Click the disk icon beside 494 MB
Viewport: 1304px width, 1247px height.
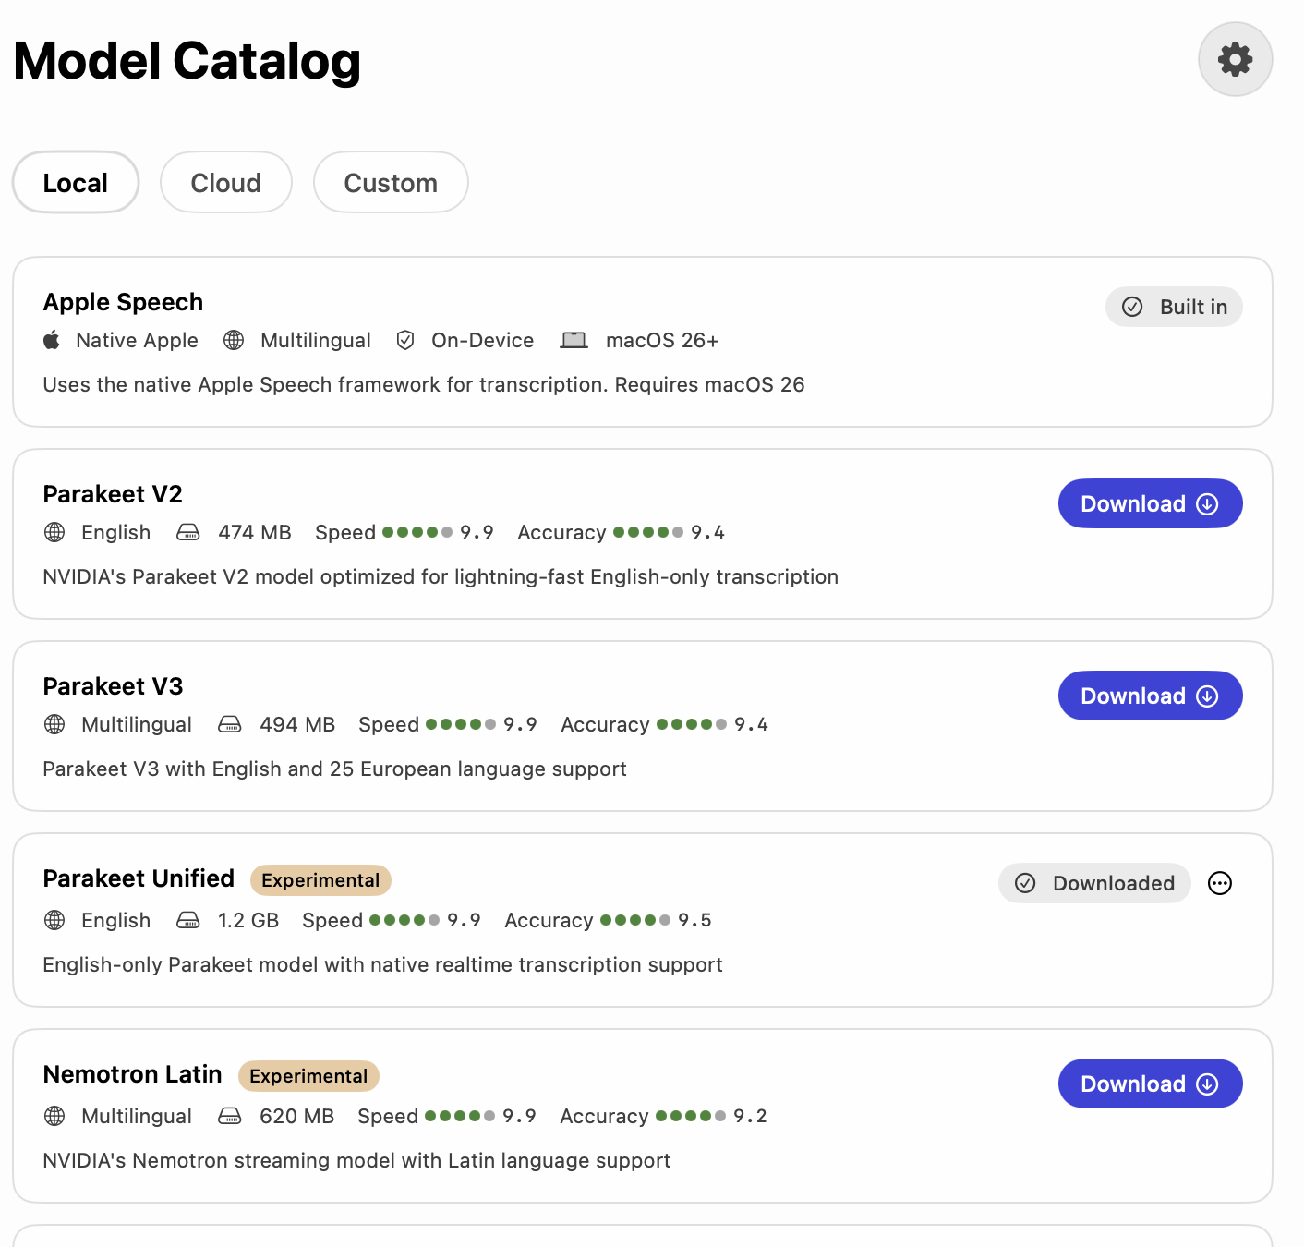(230, 724)
